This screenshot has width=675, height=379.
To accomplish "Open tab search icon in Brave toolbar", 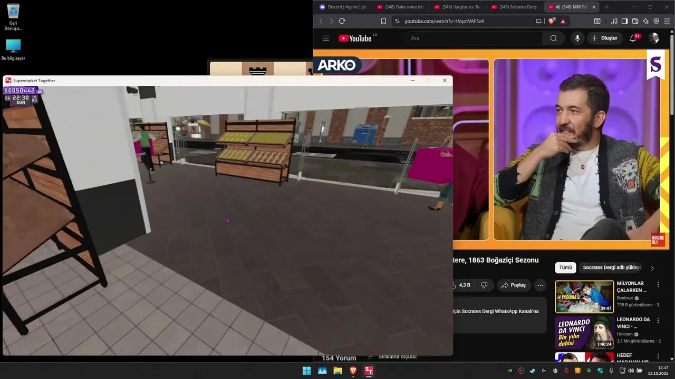I will [x=597, y=21].
